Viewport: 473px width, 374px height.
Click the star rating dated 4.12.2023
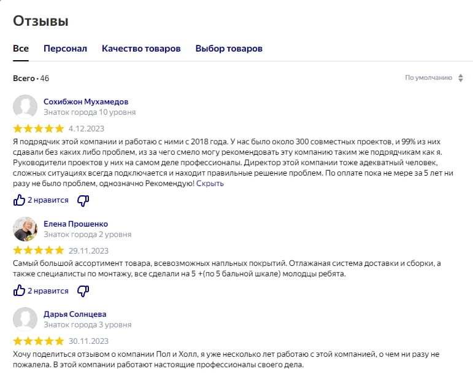click(38, 129)
